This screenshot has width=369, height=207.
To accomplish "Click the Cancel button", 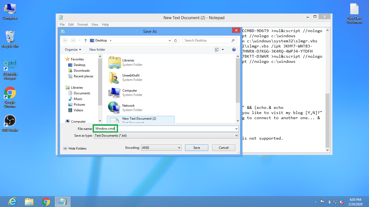I will [x=223, y=148].
